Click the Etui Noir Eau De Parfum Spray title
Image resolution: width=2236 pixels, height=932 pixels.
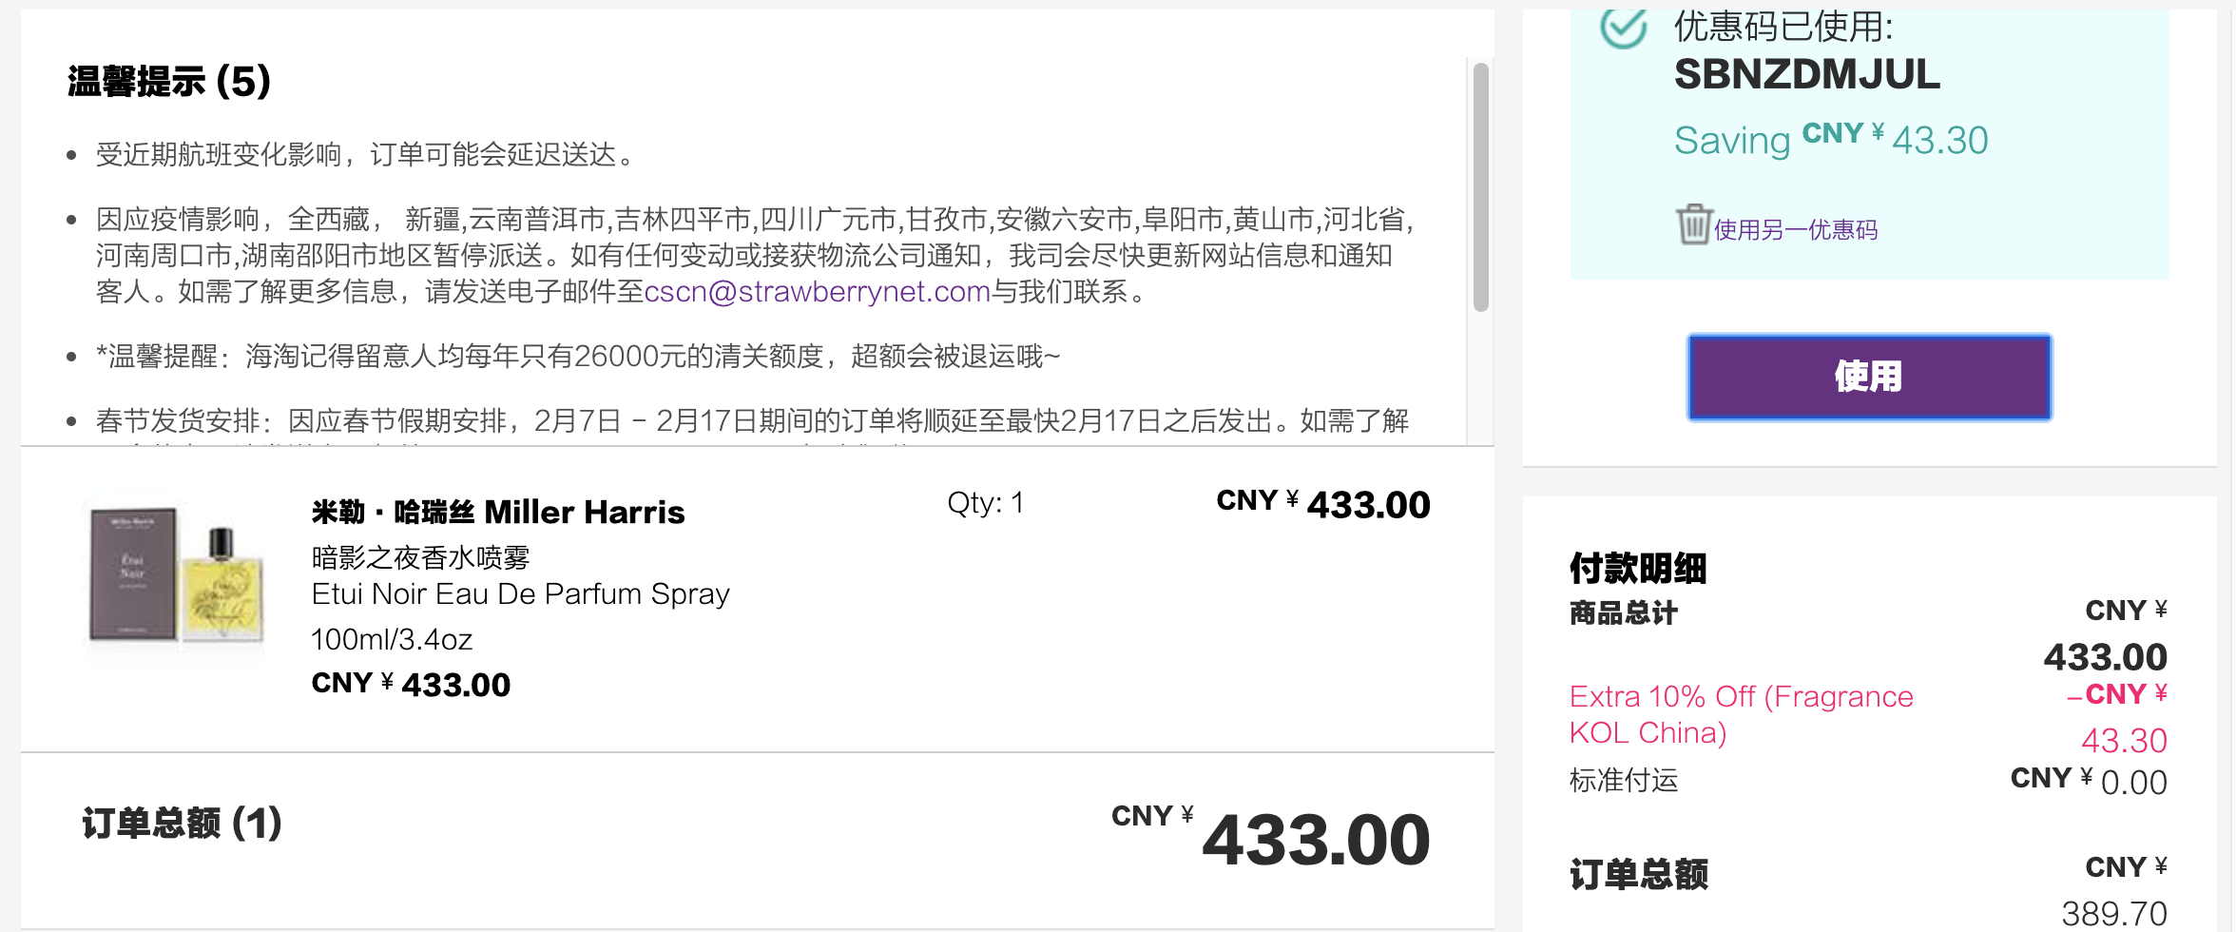pyautogui.click(x=520, y=594)
